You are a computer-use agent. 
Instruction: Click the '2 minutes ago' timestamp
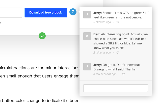(x=102, y=52)
